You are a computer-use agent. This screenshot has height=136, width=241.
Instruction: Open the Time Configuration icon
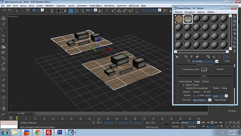(222, 127)
